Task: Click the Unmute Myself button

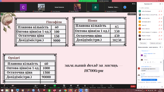Action: (156, 43)
